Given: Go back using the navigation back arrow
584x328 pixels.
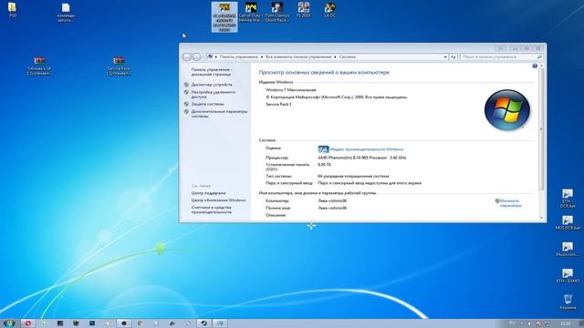Looking at the screenshot, I should (186, 56).
